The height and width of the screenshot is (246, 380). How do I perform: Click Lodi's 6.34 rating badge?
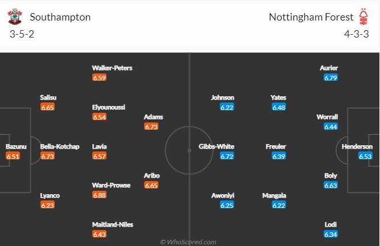(330, 234)
